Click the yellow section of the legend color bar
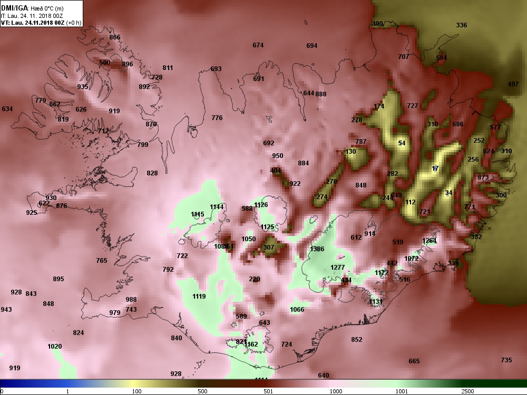This screenshot has width=527, height=395. coord(134,383)
